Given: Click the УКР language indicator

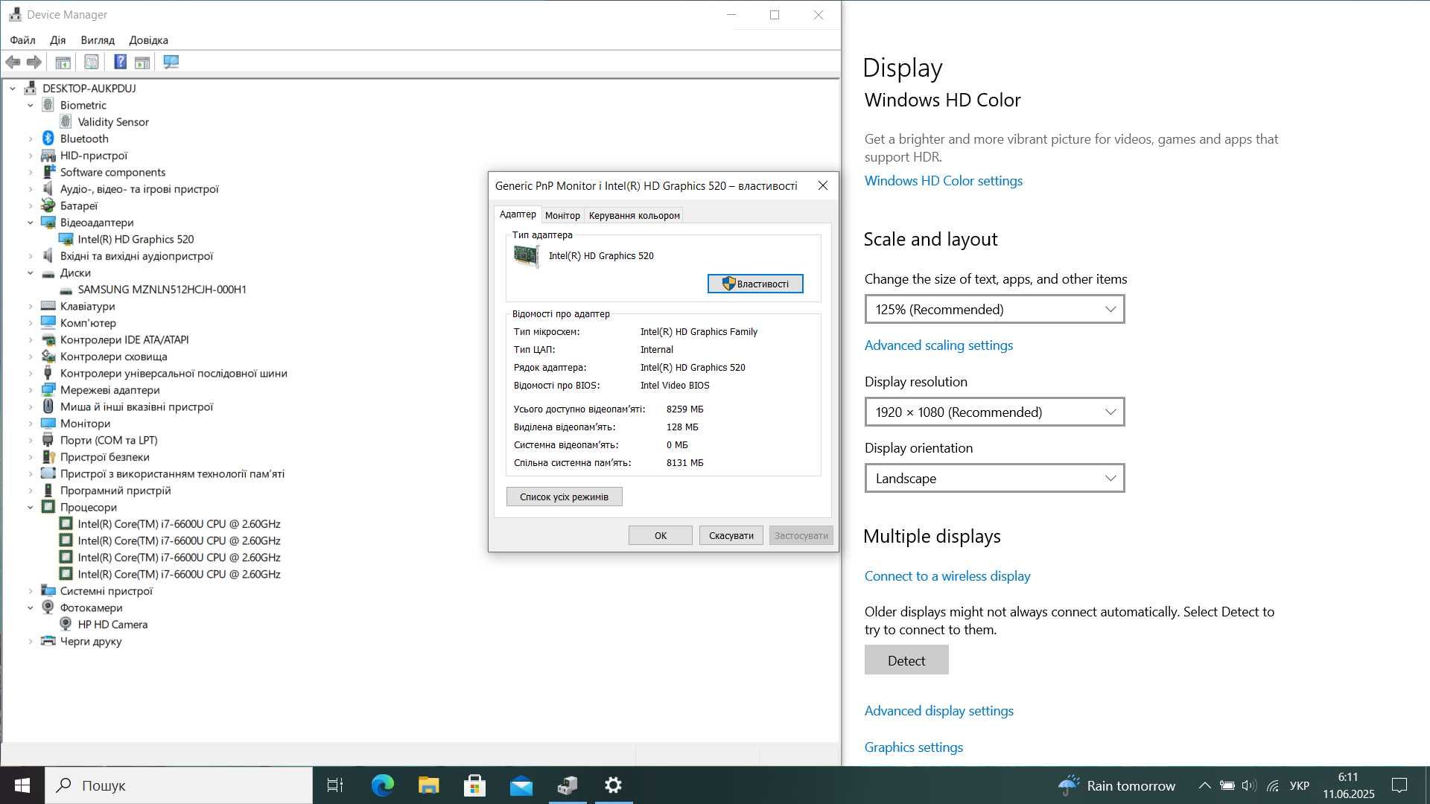Looking at the screenshot, I should coord(1299,785).
